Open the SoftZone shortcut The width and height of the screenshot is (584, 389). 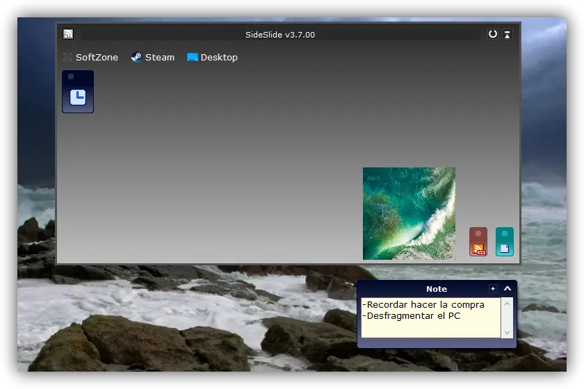tap(90, 57)
